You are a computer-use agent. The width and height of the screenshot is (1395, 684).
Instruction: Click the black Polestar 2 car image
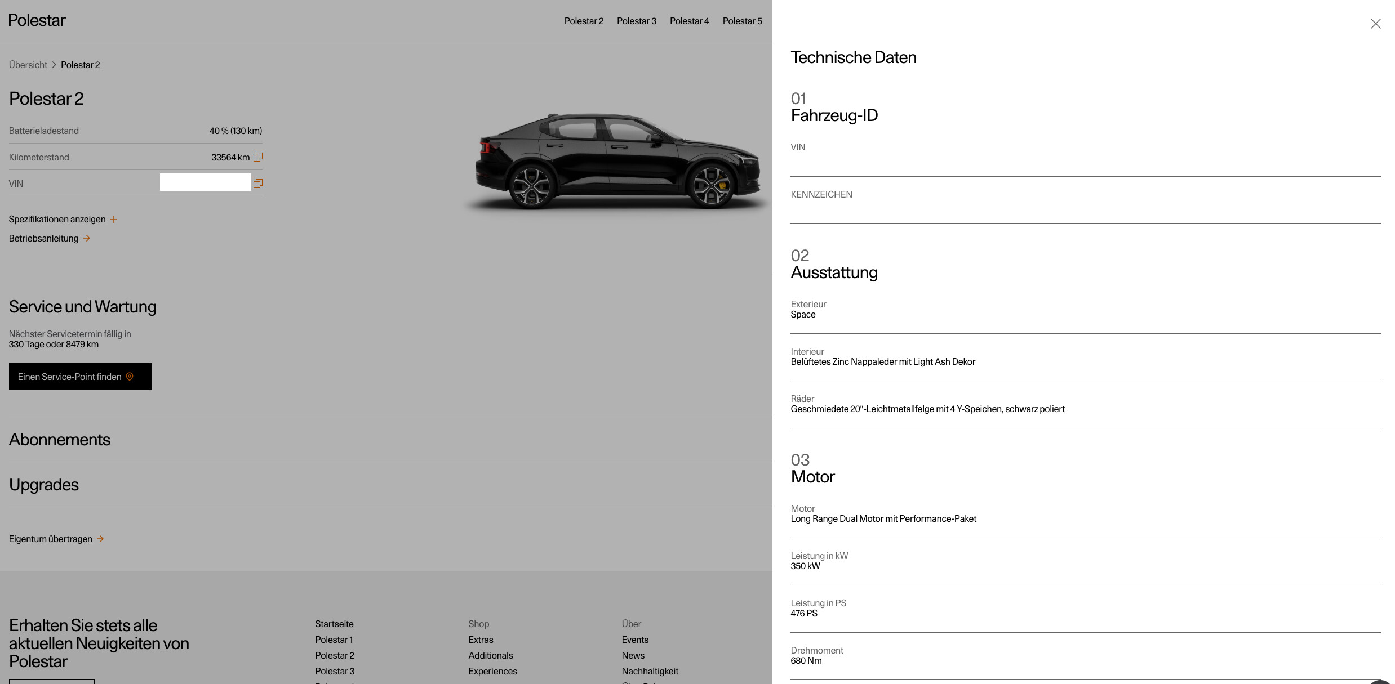617,160
